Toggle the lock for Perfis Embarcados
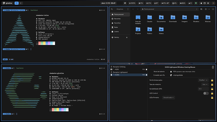Image resolution: width=217 pixels, height=122 pixels. 212,80
